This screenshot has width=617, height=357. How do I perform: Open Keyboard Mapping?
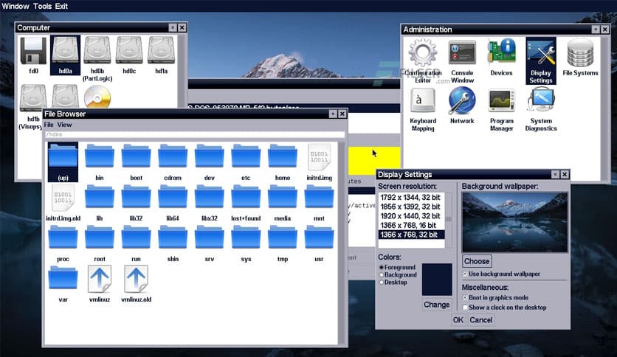coord(423,110)
